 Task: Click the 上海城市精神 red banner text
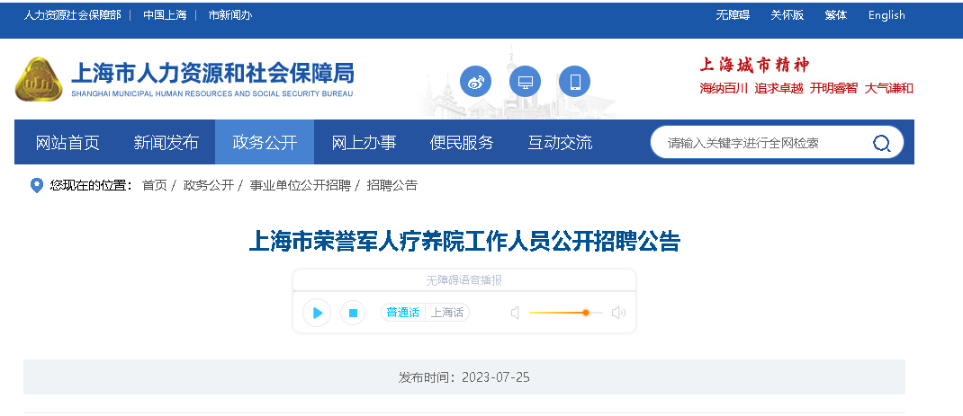coord(755,65)
